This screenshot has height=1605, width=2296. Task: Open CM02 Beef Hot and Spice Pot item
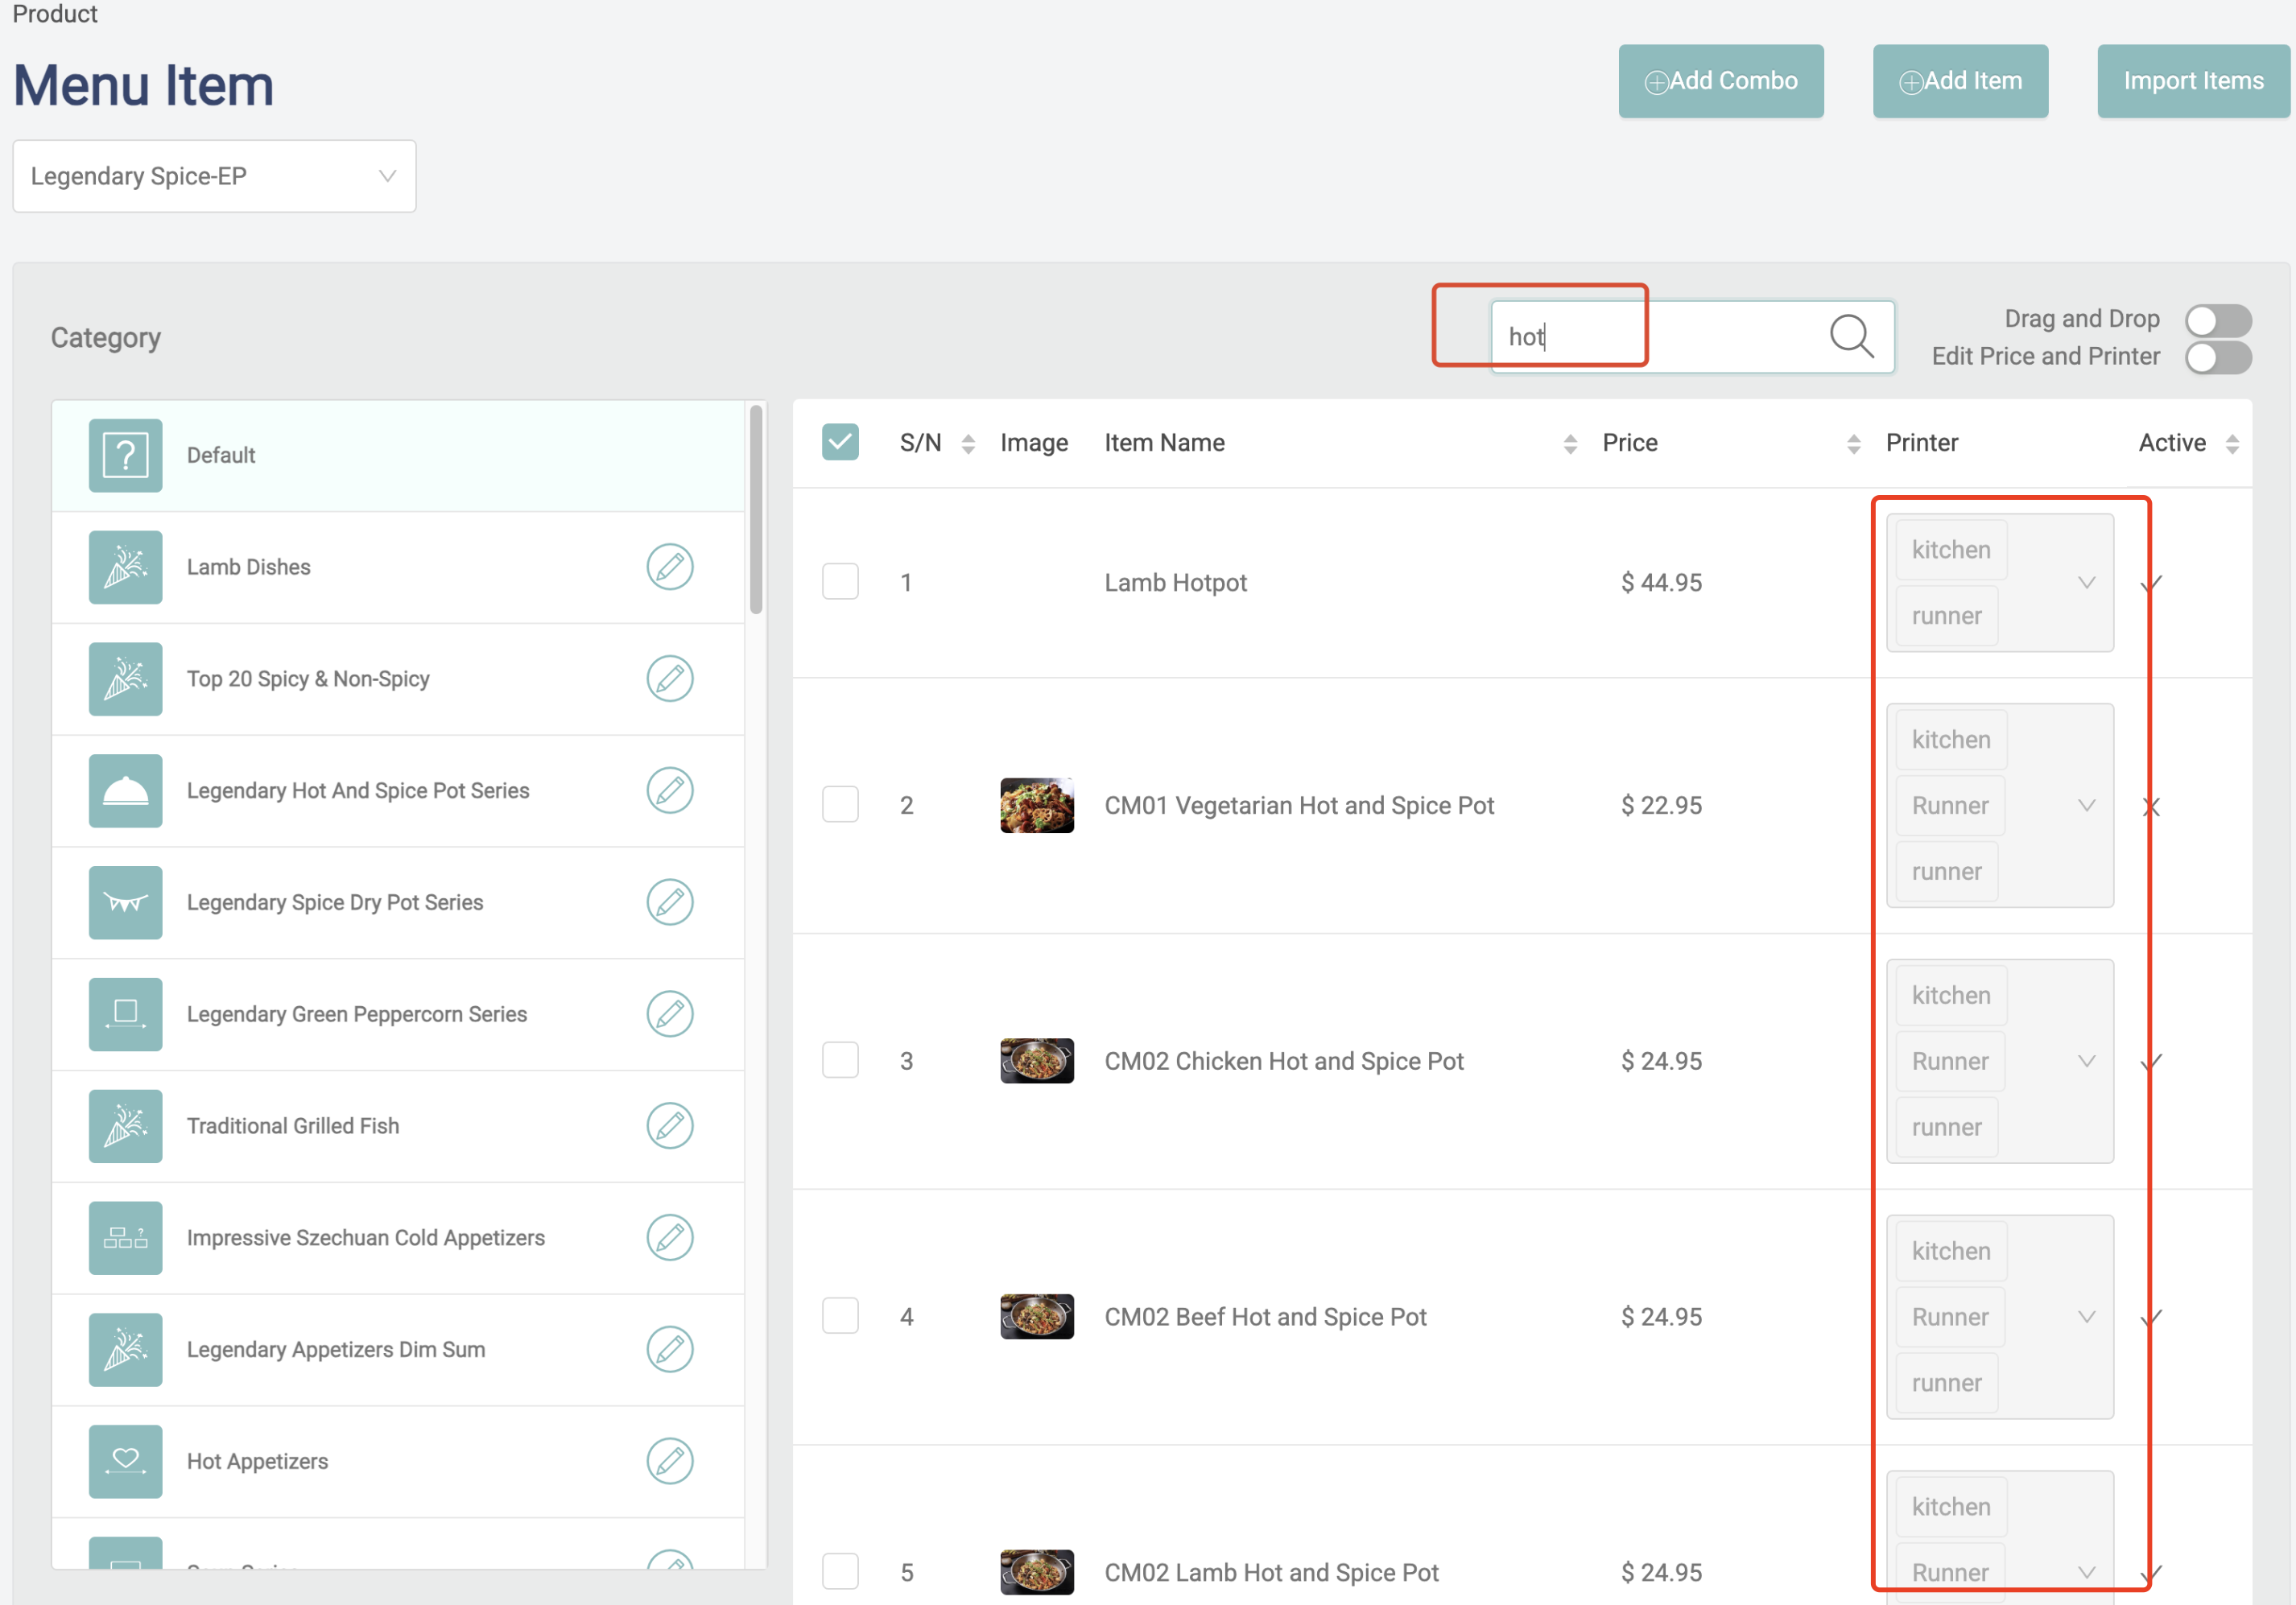click(x=1265, y=1317)
